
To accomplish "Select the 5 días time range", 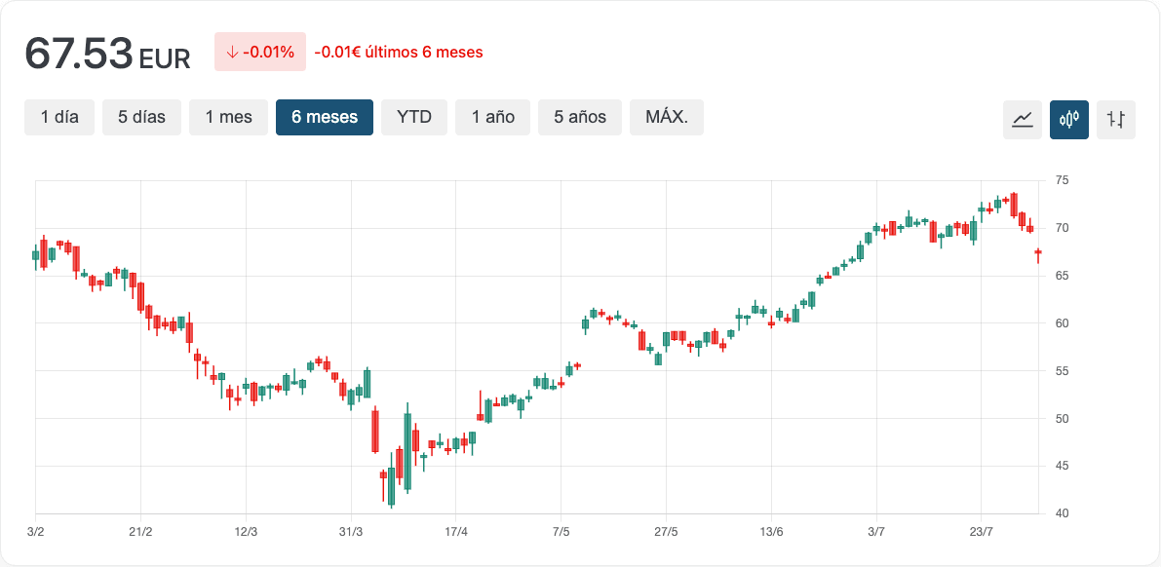I will pyautogui.click(x=141, y=117).
